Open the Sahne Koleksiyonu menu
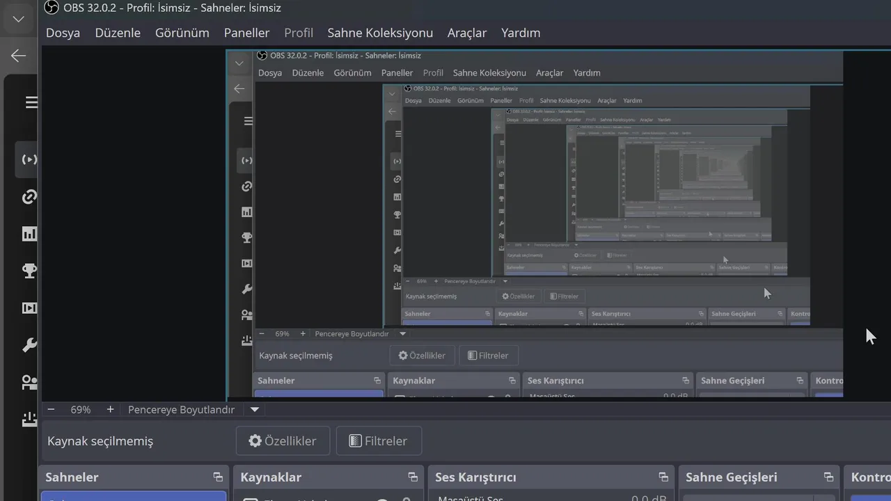Image resolution: width=891 pixels, height=501 pixels. point(380,33)
